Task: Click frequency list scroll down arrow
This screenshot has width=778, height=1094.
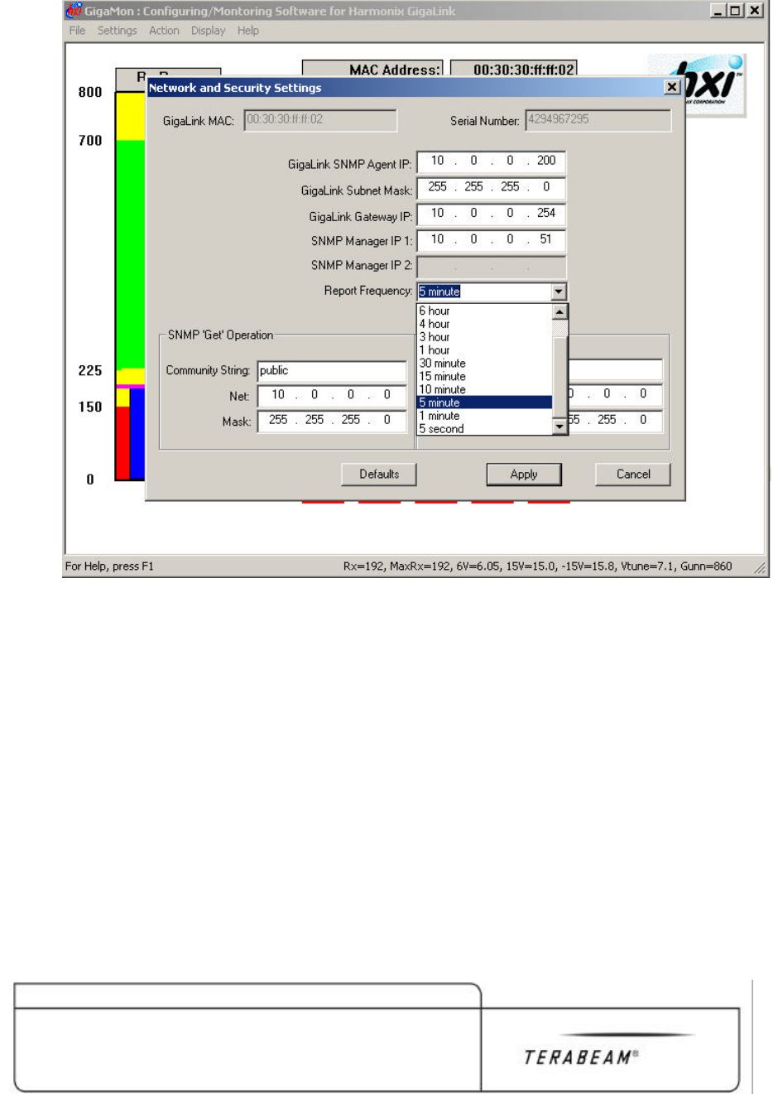Action: point(559,427)
